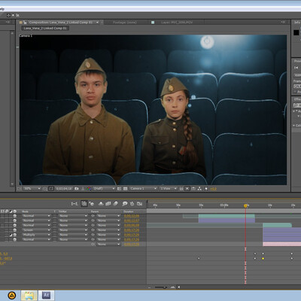Toggle the transparency grid icon in viewer

[x=125, y=189]
